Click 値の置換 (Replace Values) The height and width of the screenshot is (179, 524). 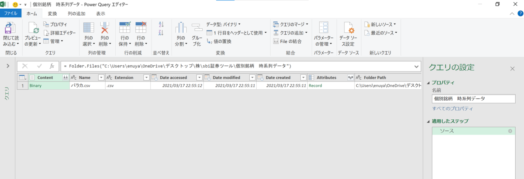tap(219, 41)
